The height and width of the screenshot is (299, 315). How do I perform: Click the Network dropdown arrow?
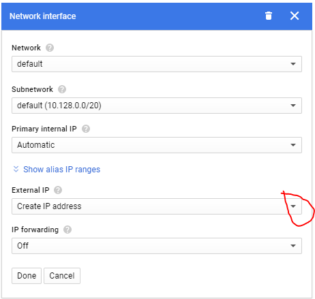tap(293, 64)
